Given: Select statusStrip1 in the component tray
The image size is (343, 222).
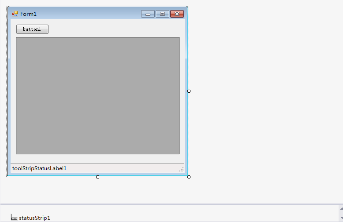Looking at the screenshot, I should tap(30, 218).
